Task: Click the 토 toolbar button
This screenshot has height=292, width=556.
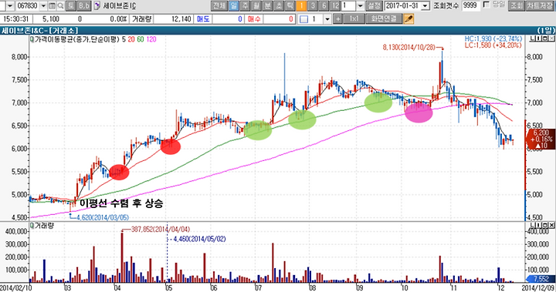Action: click(70, 5)
